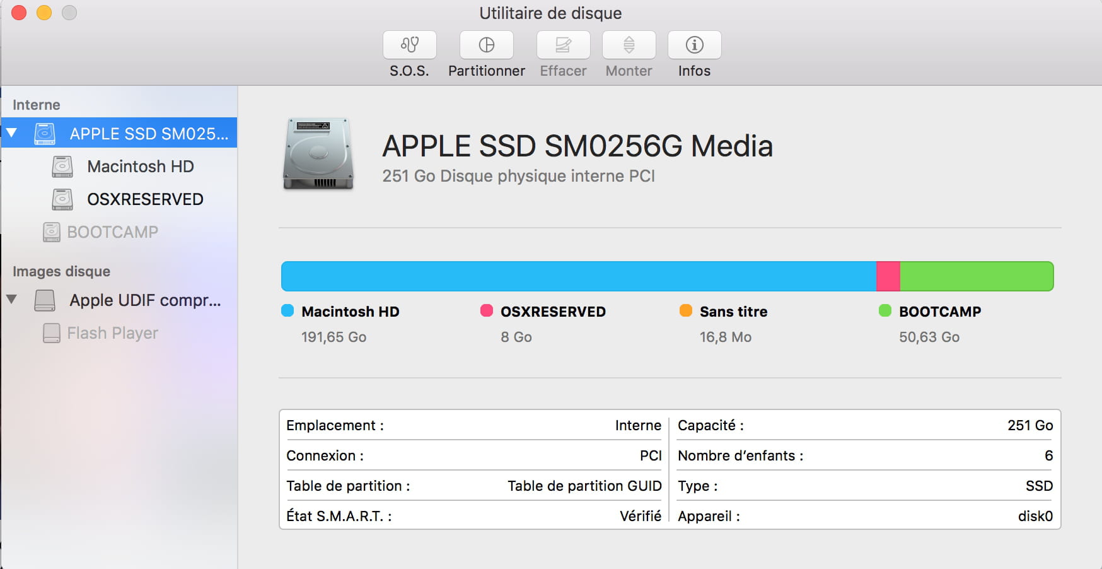Click the Images disque sidebar section header
The image size is (1102, 569).
61,272
